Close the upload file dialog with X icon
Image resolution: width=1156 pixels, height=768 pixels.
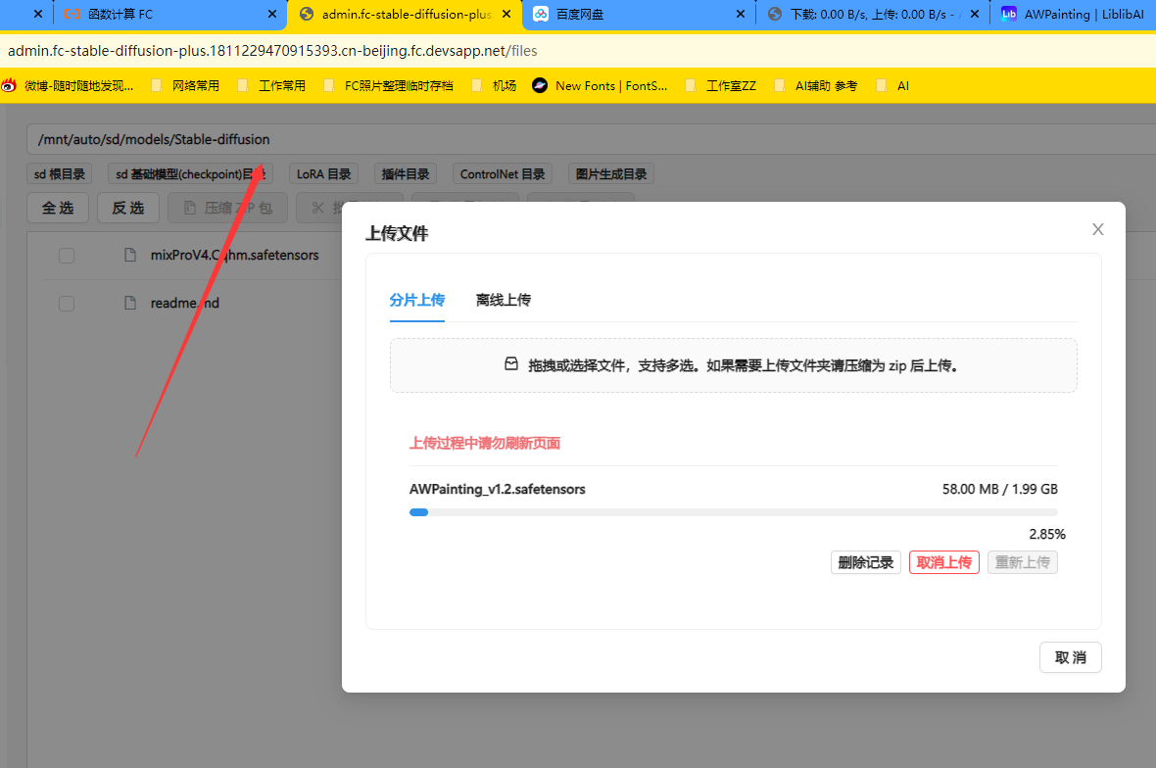point(1098,229)
